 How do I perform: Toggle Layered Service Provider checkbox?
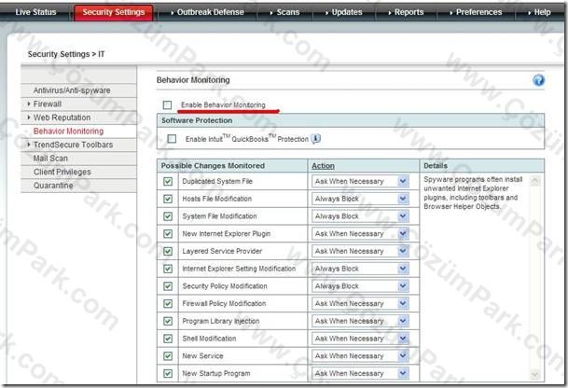(x=168, y=251)
